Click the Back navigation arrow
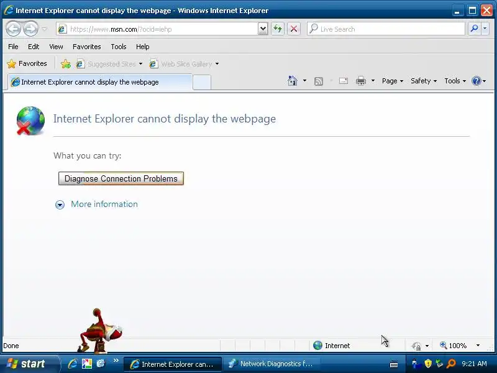 [13, 29]
